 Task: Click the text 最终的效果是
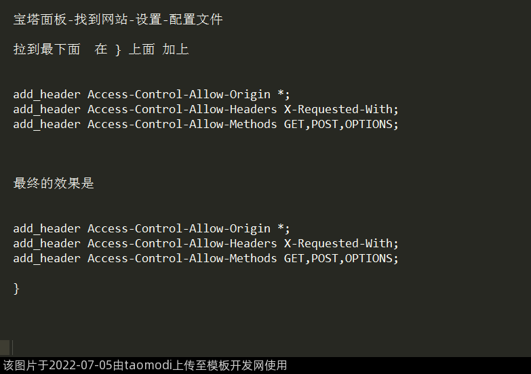click(x=54, y=184)
